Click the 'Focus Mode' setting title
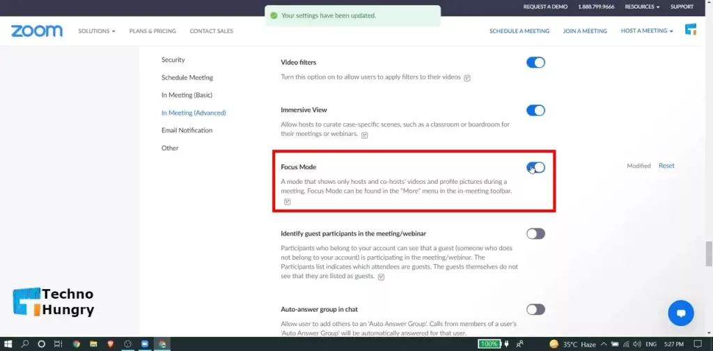 click(298, 167)
